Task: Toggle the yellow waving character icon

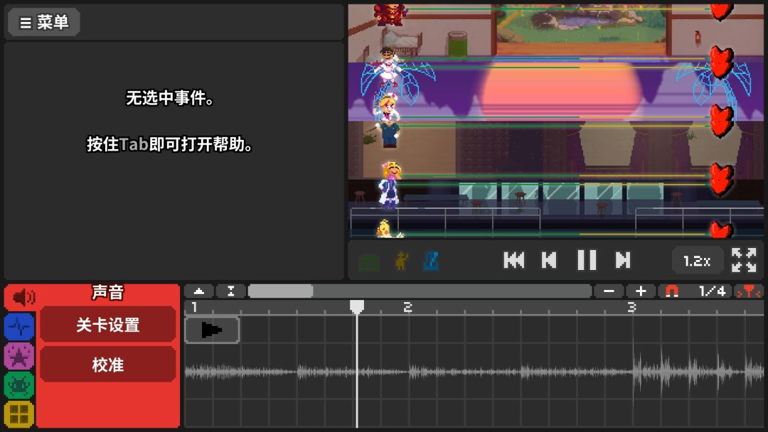Action: [x=402, y=261]
